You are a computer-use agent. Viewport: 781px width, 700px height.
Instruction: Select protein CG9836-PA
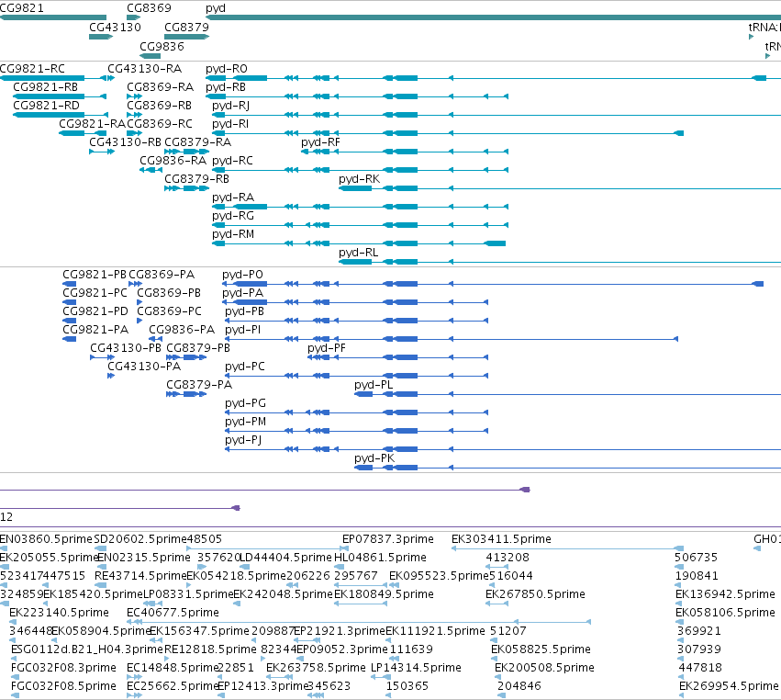[x=182, y=330]
